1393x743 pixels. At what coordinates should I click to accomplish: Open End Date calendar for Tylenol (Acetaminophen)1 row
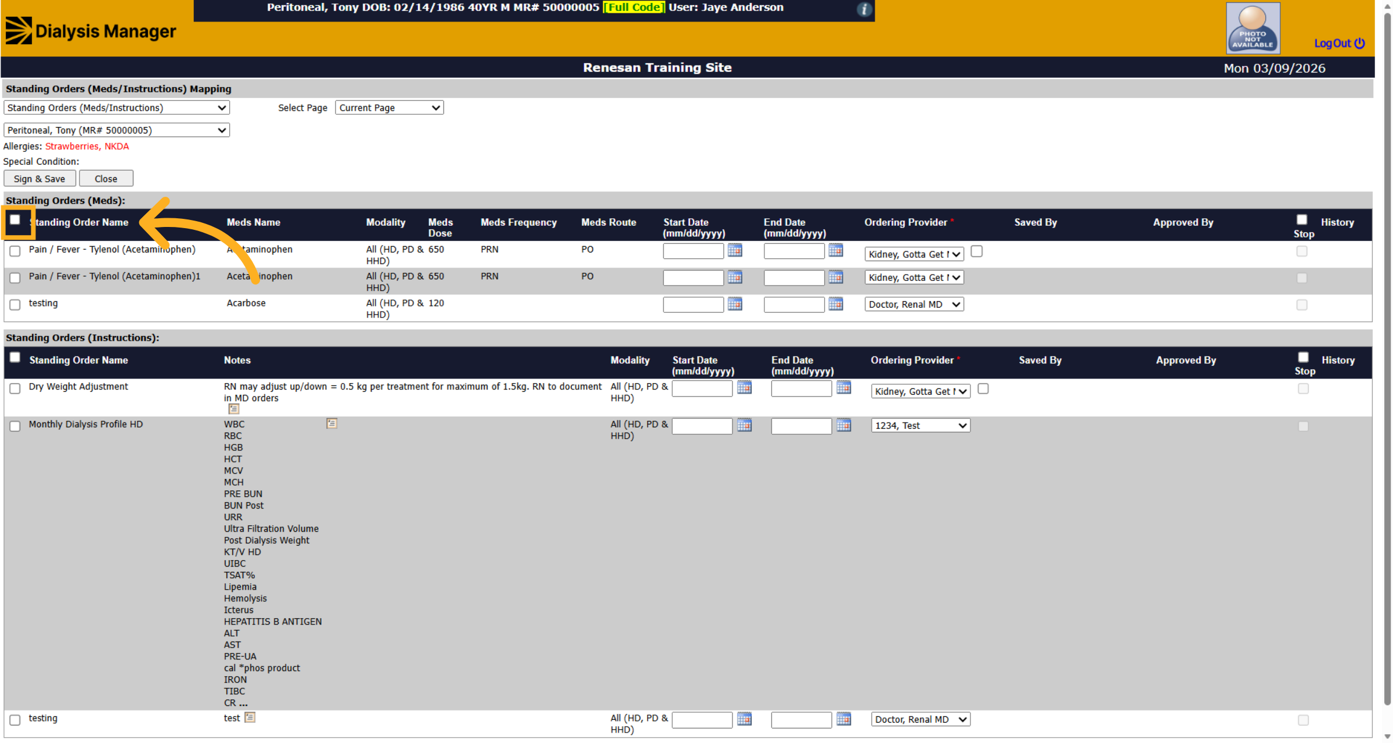coord(836,277)
